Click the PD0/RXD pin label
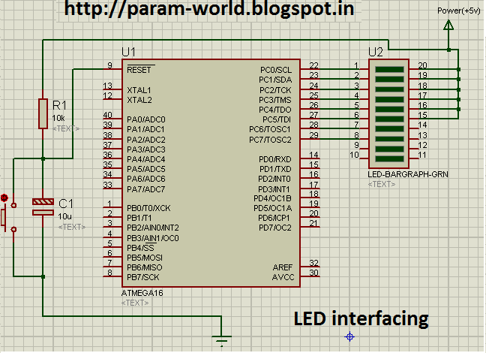The height and width of the screenshot is (353, 486). [x=275, y=159]
